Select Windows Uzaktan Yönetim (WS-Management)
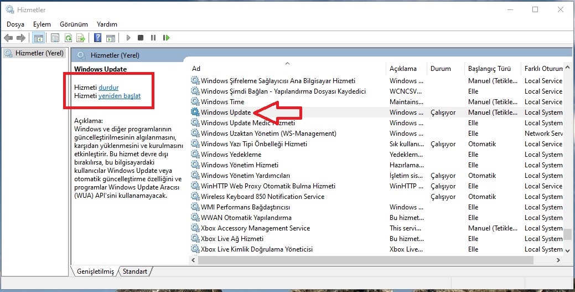Screen dimensions: 575x292 pos(268,134)
